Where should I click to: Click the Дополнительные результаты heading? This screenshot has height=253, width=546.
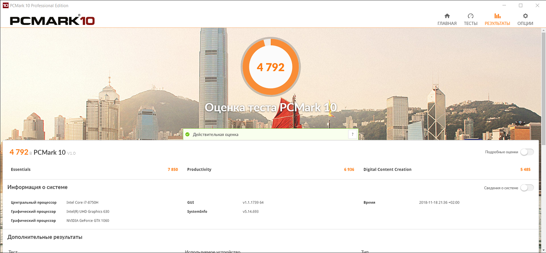[45, 237]
